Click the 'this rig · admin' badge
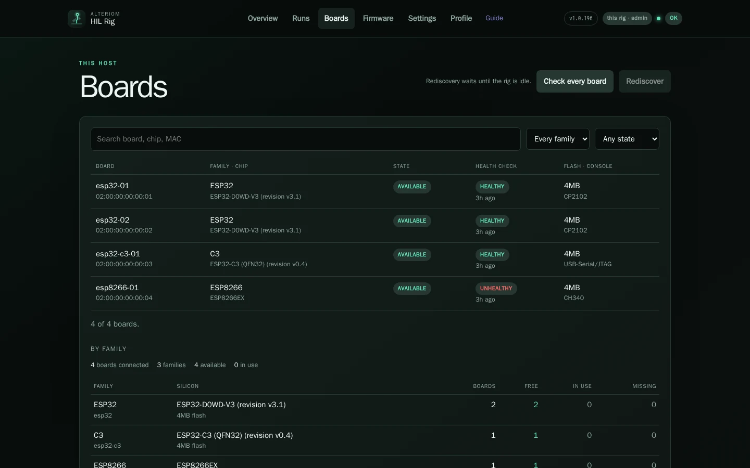Image resolution: width=750 pixels, height=468 pixels. (627, 18)
